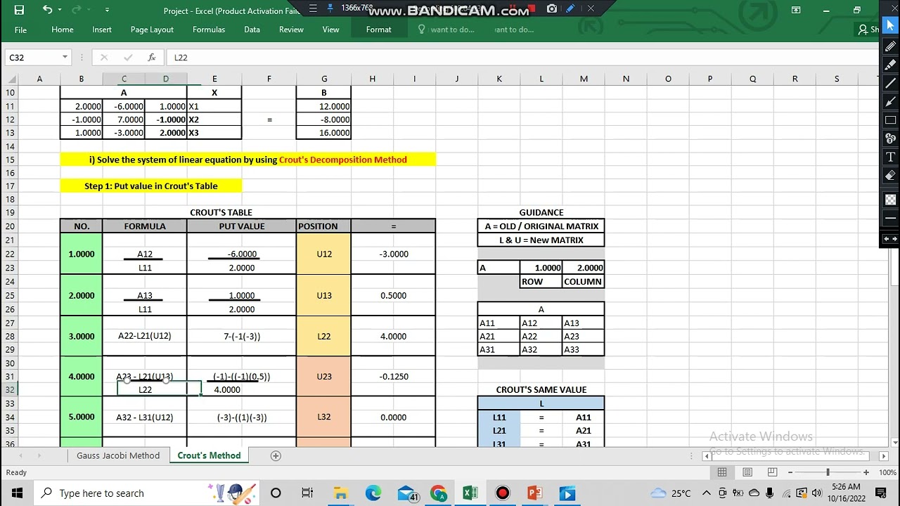Viewport: 900px width, 506px height.
Task: Select the Format contextual tab
Action: coord(378,30)
